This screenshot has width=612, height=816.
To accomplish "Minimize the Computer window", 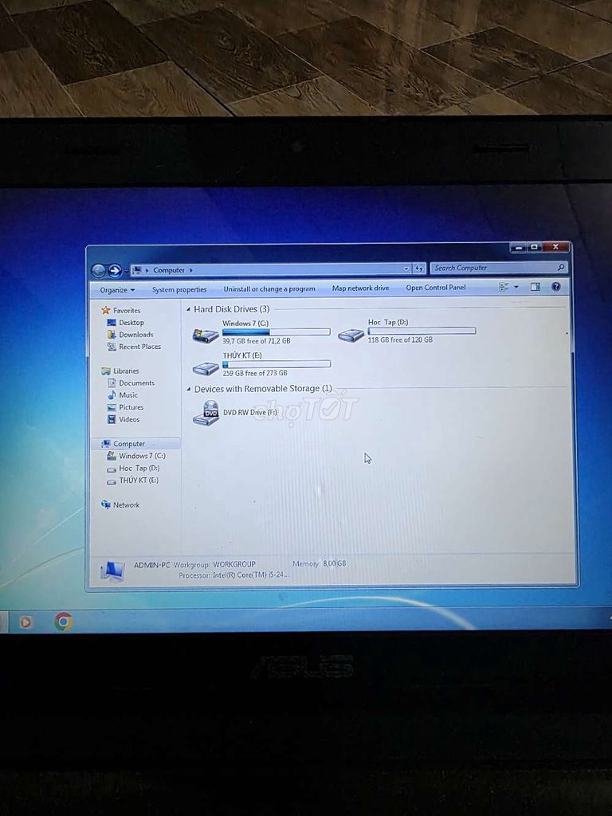I will [x=518, y=249].
